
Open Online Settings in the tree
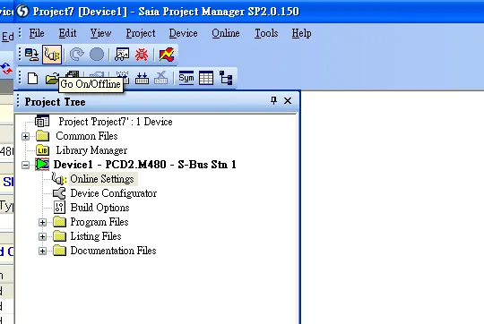102,179
